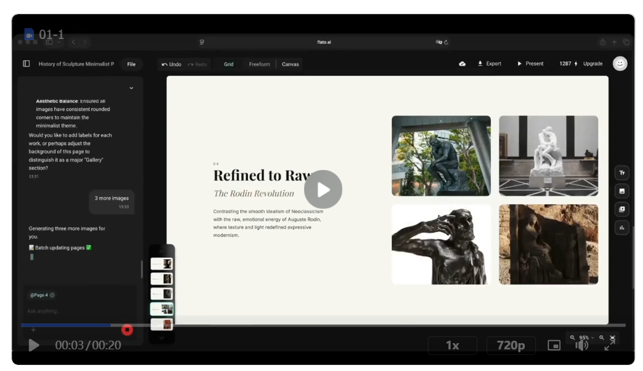
Task: Open the smiley face profile avatar
Action: (620, 64)
